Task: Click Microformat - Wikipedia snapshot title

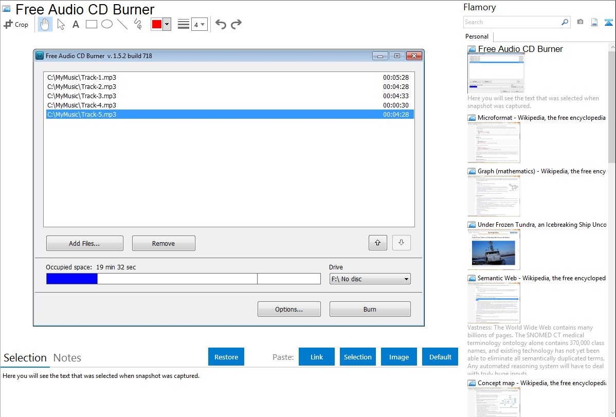Action: click(542, 118)
